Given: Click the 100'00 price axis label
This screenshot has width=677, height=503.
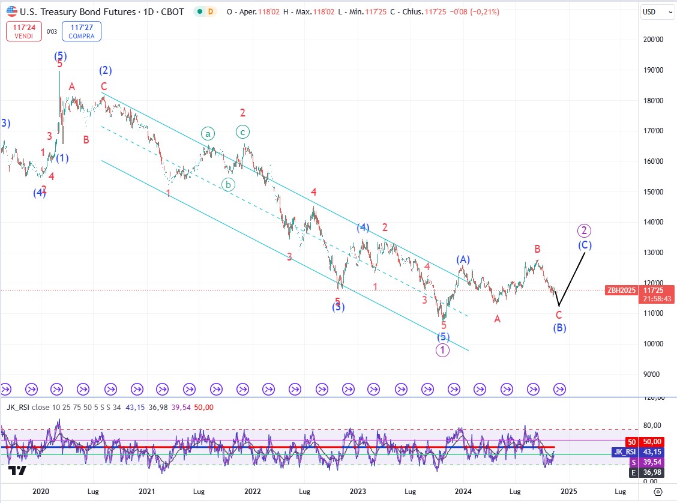Looking at the screenshot, I should 653,344.
